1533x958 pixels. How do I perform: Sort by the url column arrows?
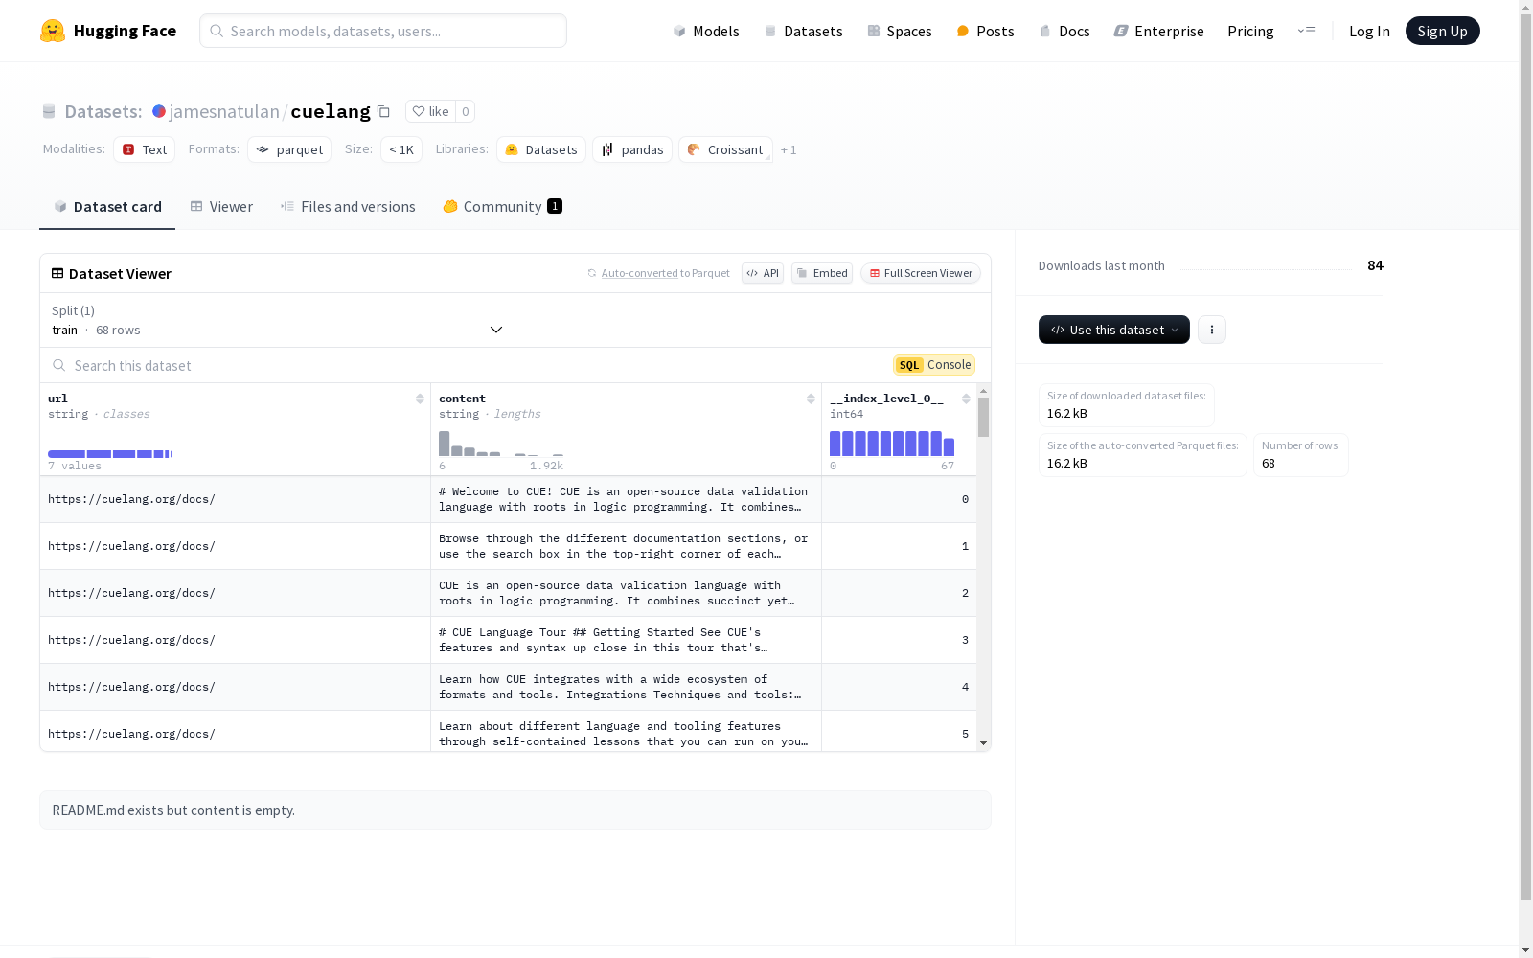(x=420, y=399)
